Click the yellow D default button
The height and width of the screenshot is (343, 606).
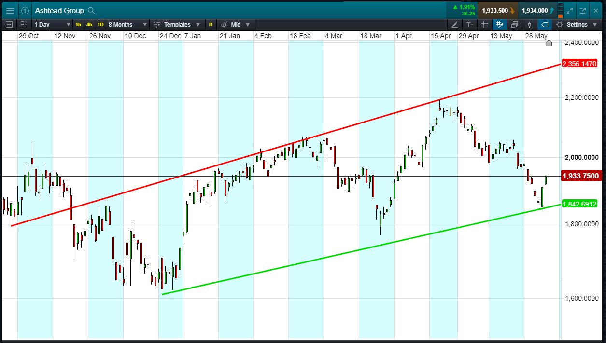(x=211, y=24)
